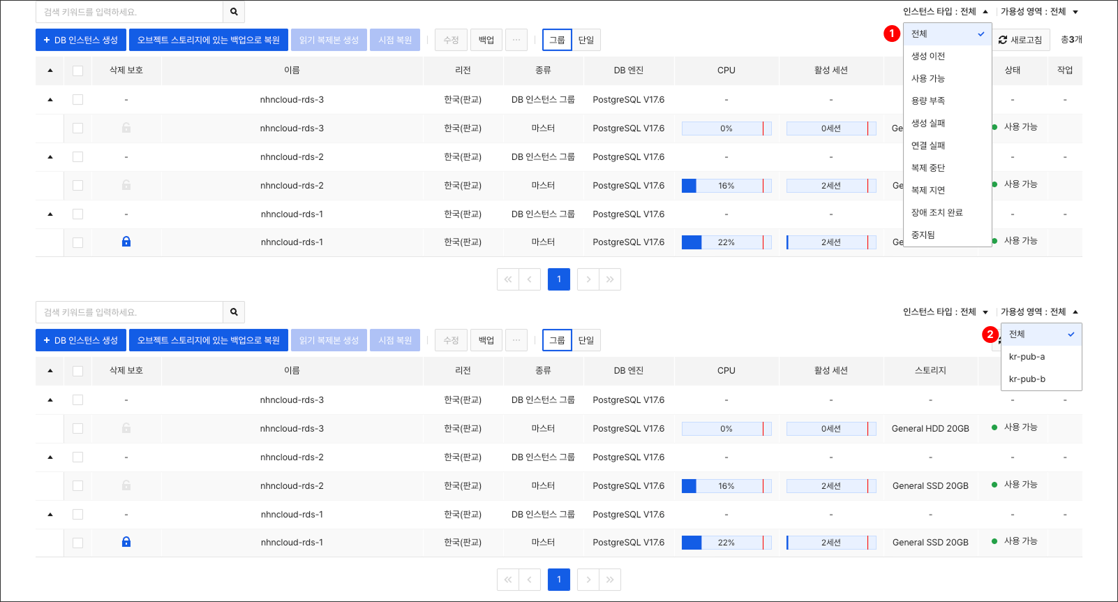Click 백업 button in upper toolbar
1118x602 pixels.
click(x=486, y=40)
